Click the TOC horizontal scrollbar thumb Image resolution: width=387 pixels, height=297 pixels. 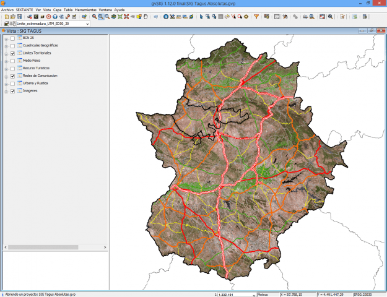tap(43, 247)
